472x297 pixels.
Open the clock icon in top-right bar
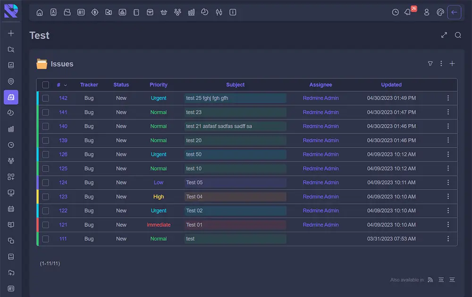tap(395, 12)
